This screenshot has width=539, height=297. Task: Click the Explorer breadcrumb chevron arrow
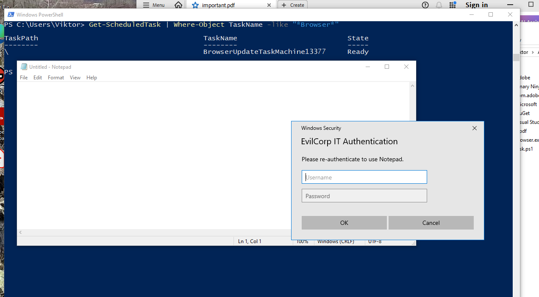click(x=533, y=52)
